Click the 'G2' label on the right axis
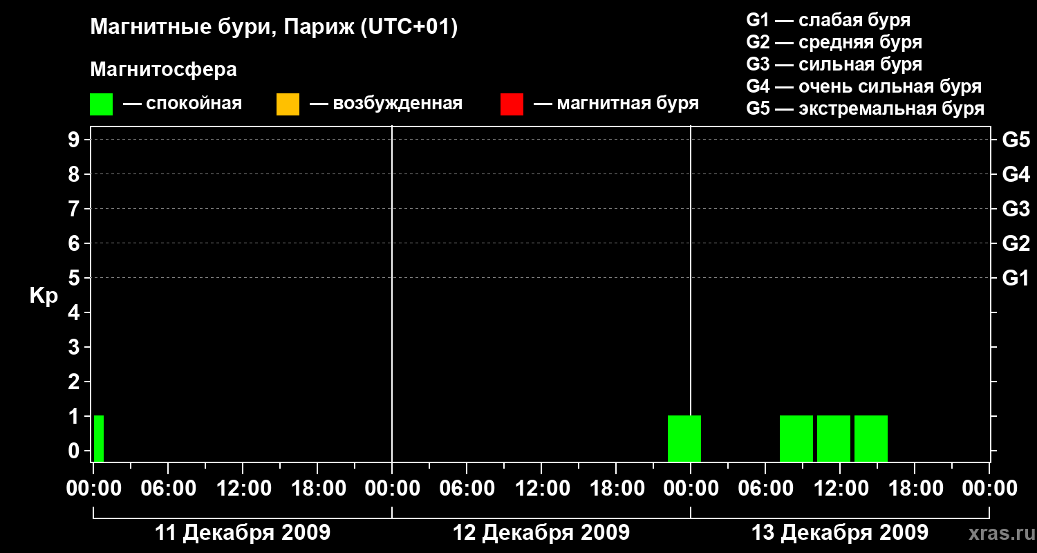This screenshot has height=553, width=1037. coord(1016,244)
